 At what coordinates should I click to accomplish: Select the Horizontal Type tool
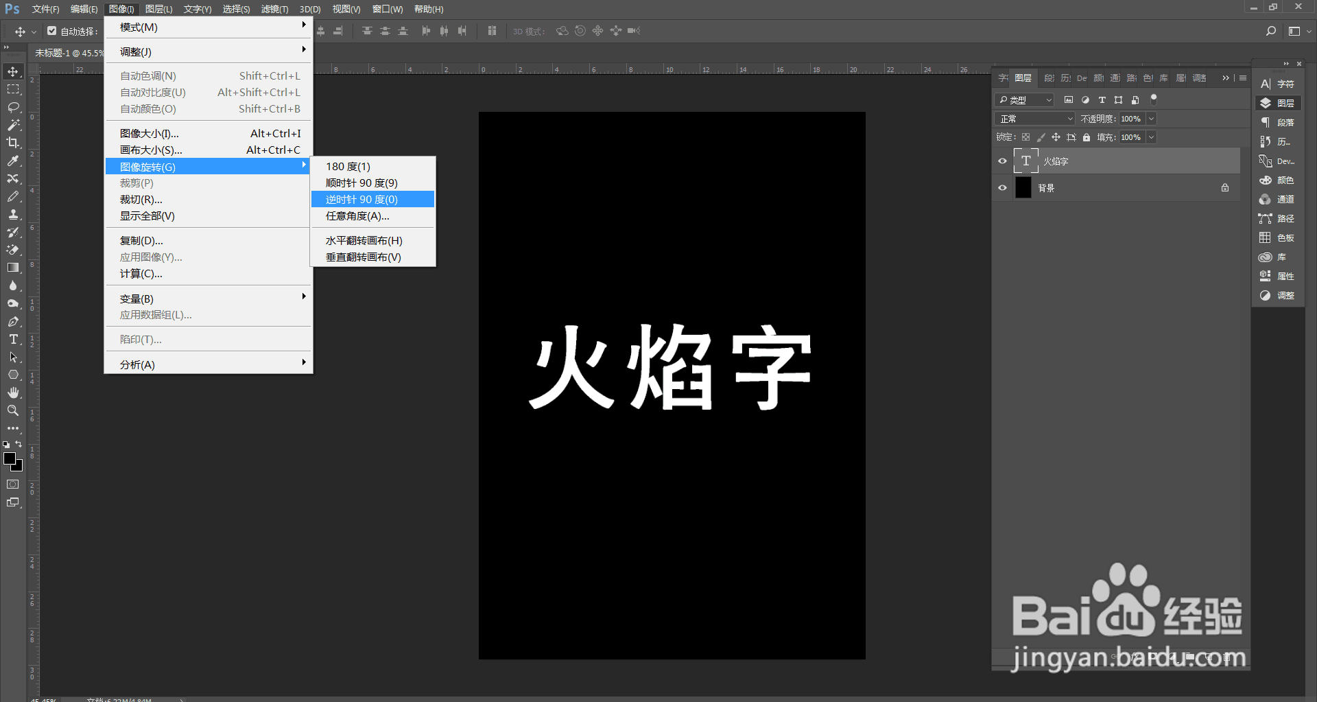coord(12,339)
